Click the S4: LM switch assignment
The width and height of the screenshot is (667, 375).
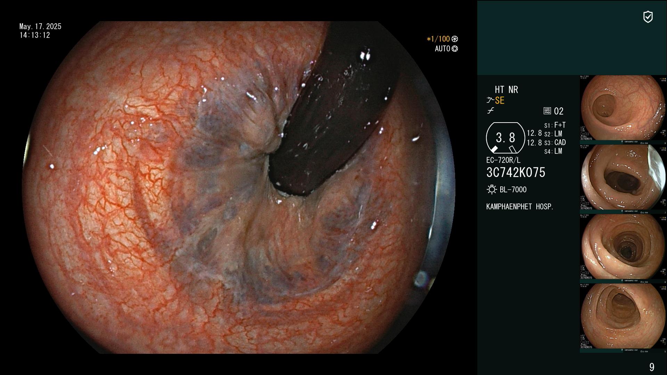click(x=553, y=151)
